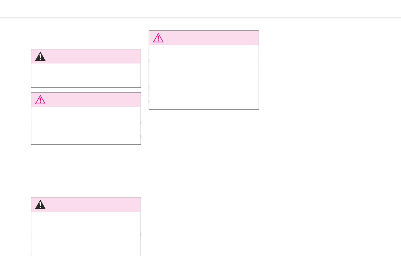Click the blank gap between the second and lowest left-column boxes
The height and width of the screenshot is (267, 401).
[x=86, y=171]
